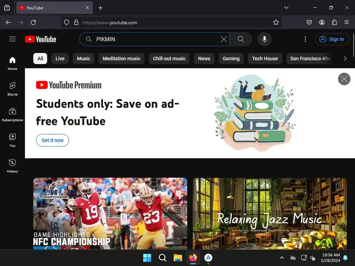Sign in to YouTube
The height and width of the screenshot is (266, 355).
click(x=332, y=39)
